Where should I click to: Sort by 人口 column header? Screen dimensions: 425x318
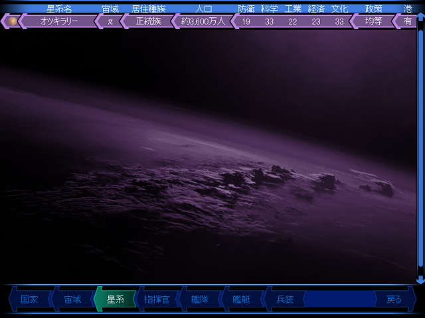tap(203, 9)
